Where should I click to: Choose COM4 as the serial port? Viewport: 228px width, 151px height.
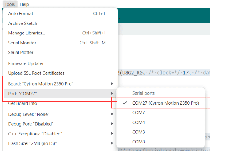138,122
